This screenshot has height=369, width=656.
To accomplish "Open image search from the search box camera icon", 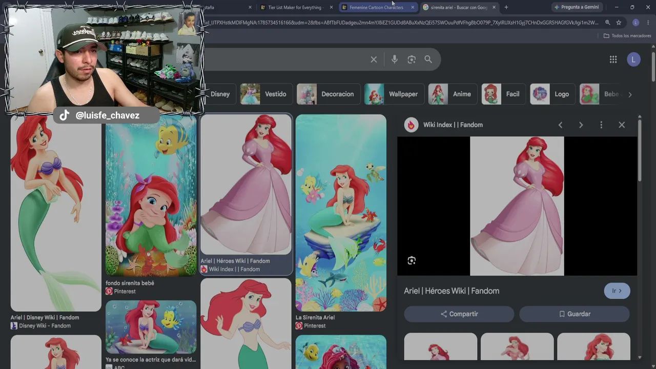I will [412, 59].
